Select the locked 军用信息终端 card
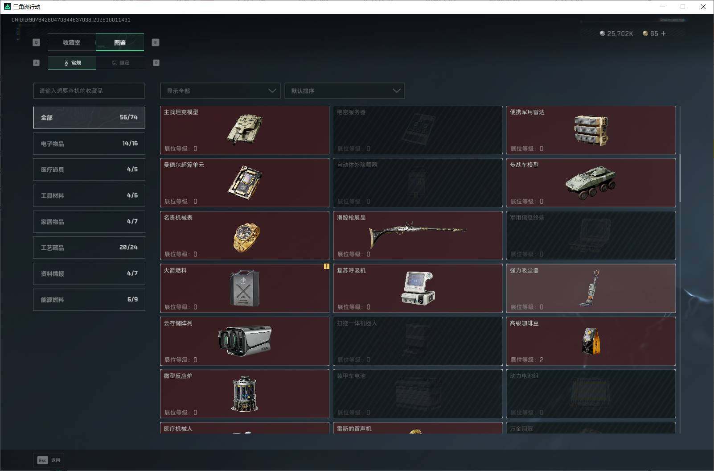This screenshot has height=471, width=714. pyautogui.click(x=591, y=235)
